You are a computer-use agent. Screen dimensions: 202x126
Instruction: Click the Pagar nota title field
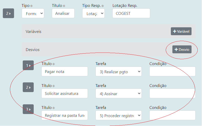pyautogui.click(x=64, y=72)
